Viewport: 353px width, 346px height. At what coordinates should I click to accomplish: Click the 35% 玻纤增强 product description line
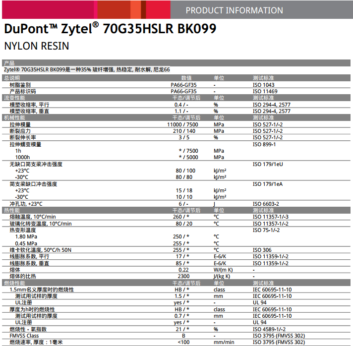87,69
